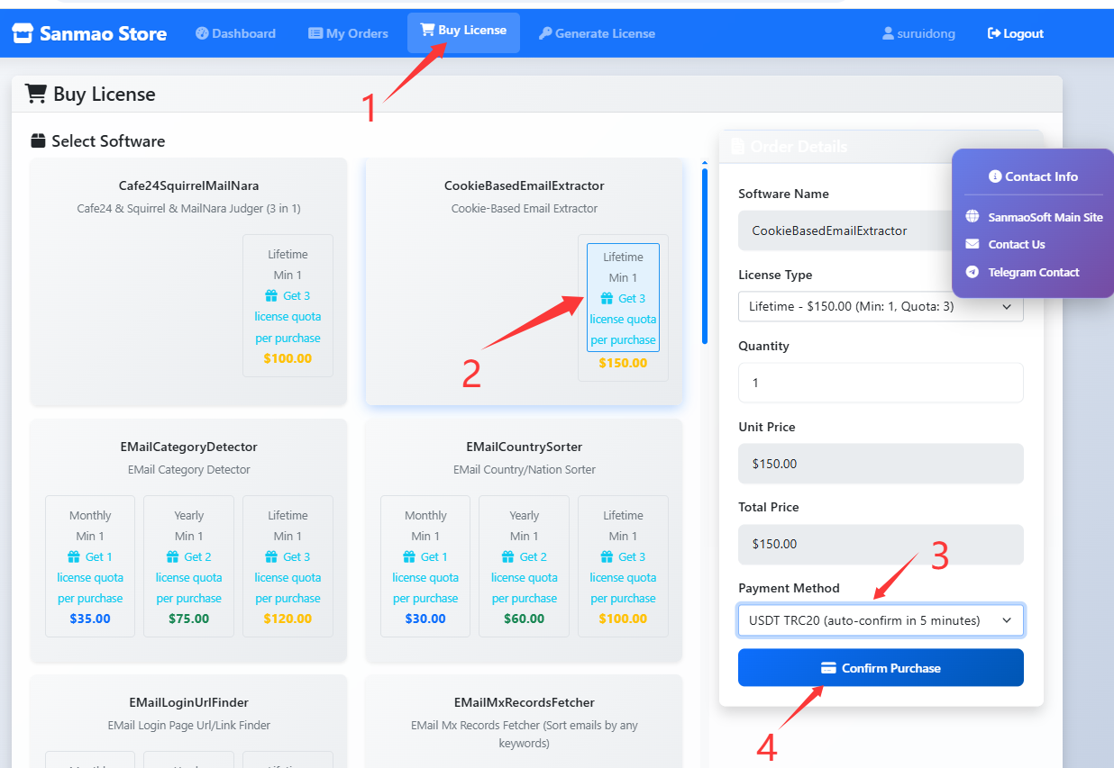Image resolution: width=1114 pixels, height=768 pixels.
Task: Click the envelope icon next to Contact Us
Action: 972,244
